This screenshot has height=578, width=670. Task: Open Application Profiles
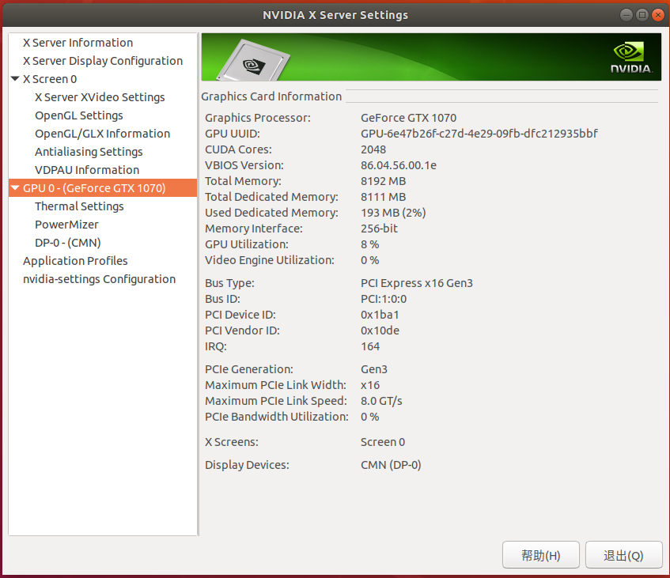(75, 261)
